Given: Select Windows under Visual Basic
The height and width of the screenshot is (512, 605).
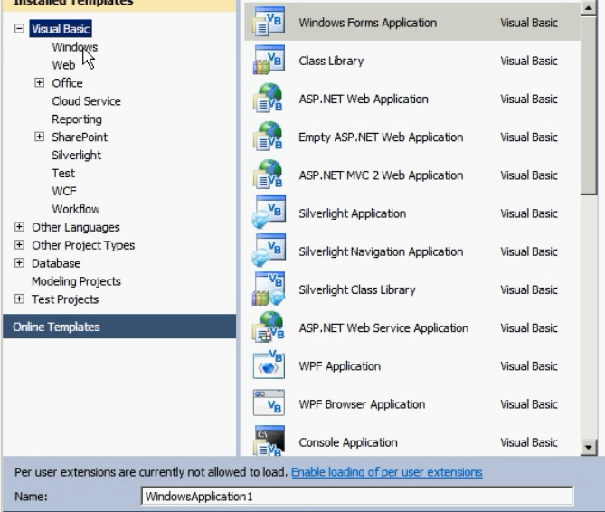Looking at the screenshot, I should click(x=75, y=47).
